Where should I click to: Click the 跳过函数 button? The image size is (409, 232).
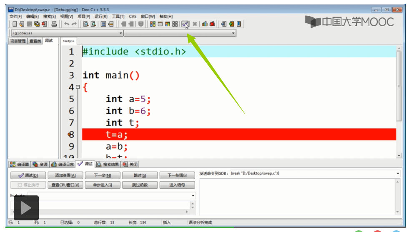140,185
